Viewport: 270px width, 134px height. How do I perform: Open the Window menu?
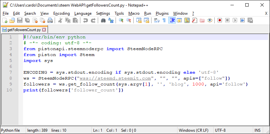(x=180, y=13)
